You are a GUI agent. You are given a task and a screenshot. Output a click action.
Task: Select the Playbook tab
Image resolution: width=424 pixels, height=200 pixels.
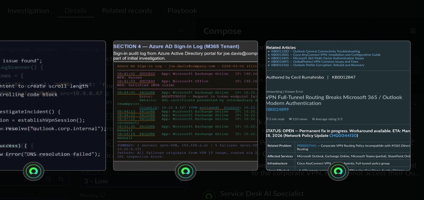click(182, 11)
